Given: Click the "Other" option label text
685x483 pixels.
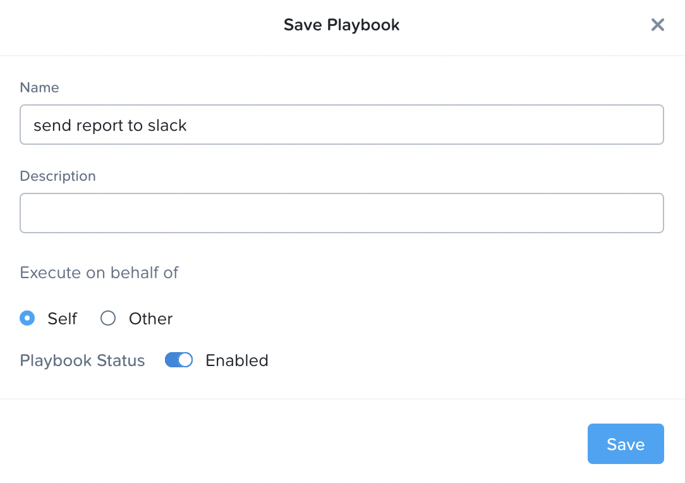Looking at the screenshot, I should [x=150, y=319].
